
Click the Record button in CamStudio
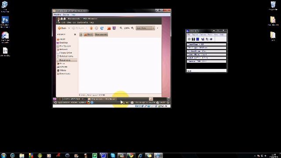pyautogui.click(x=189, y=39)
